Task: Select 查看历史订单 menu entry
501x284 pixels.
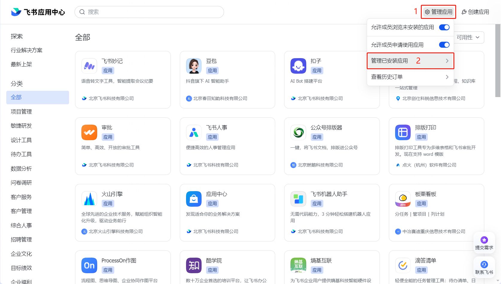Action: click(x=410, y=77)
